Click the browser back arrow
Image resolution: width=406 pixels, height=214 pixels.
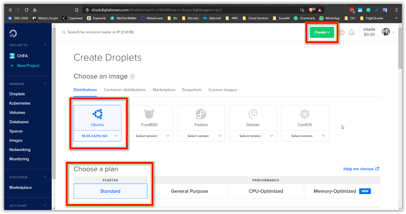point(10,10)
